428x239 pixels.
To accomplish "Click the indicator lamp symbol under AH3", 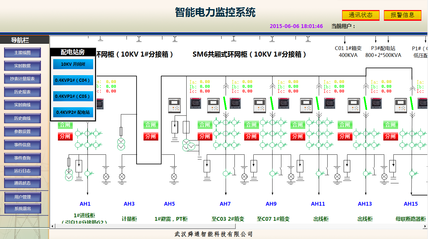I will coord(122,177).
